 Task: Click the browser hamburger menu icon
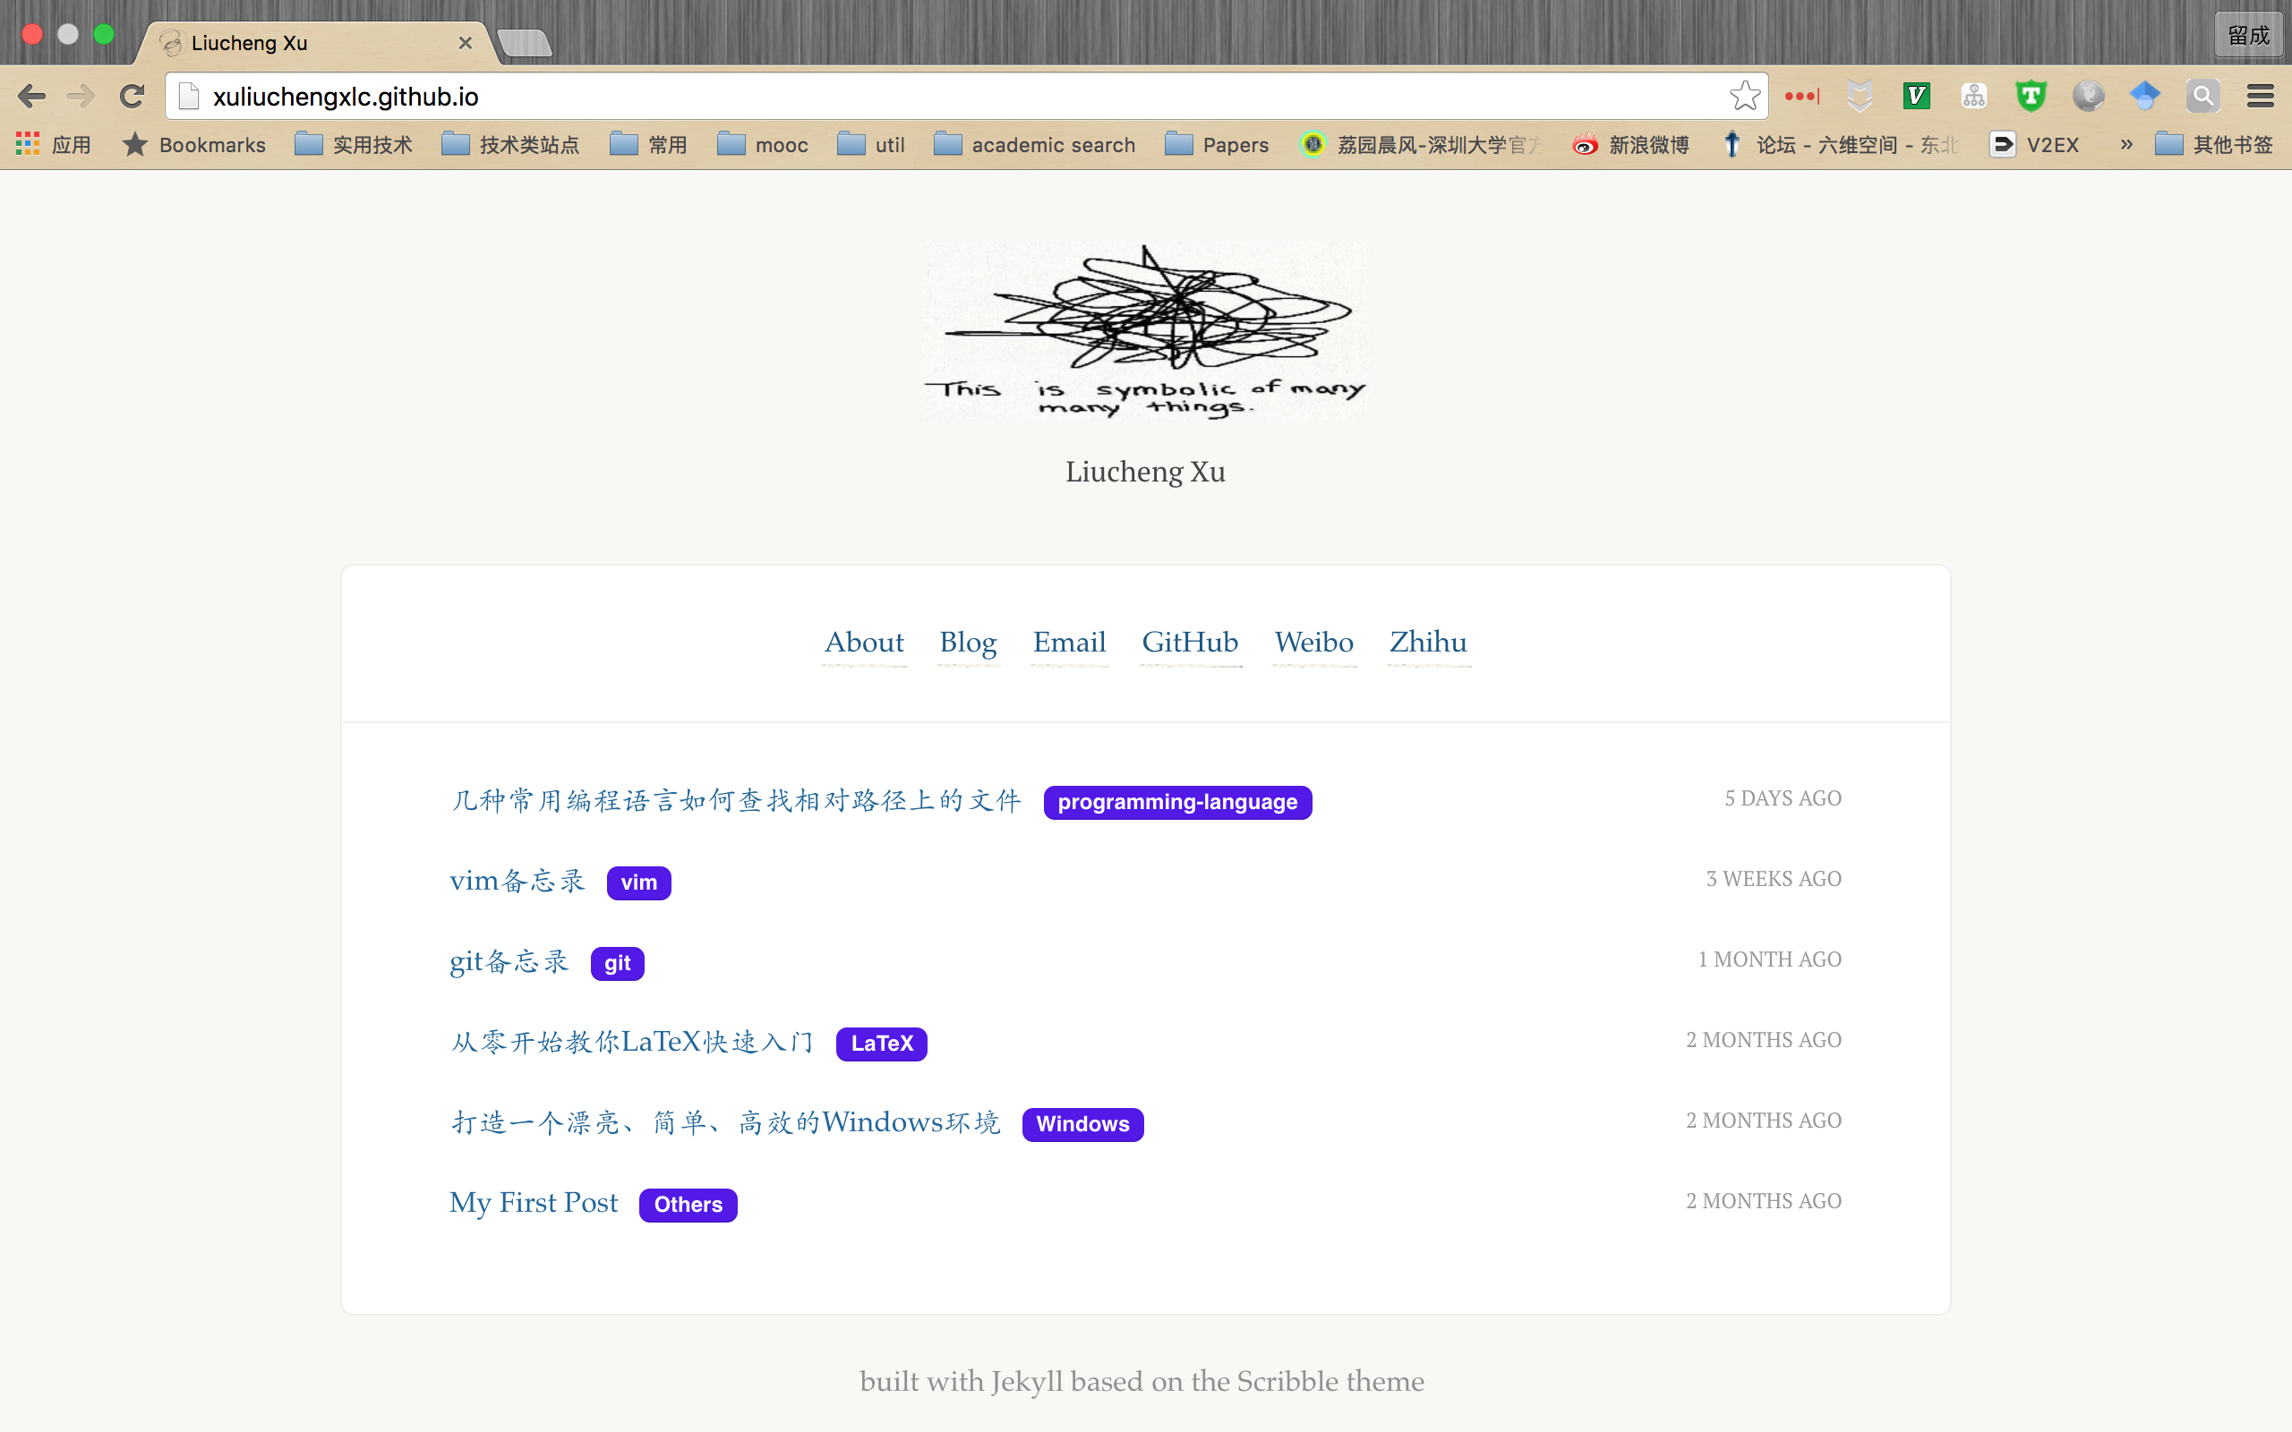[x=2261, y=96]
